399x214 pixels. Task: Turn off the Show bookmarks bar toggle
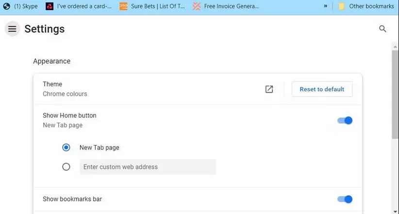point(345,199)
